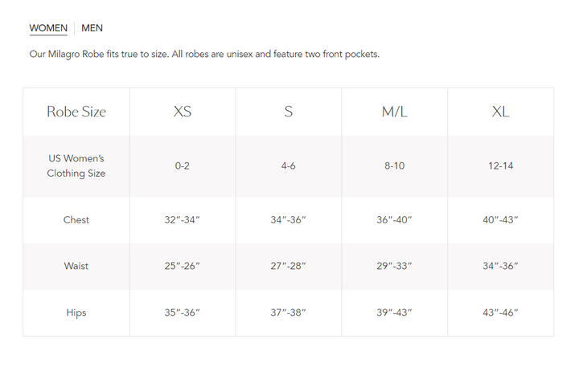
Task: Switch to the MEN tab
Action: (x=92, y=28)
